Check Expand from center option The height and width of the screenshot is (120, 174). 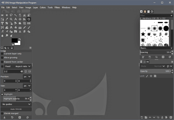2,62
